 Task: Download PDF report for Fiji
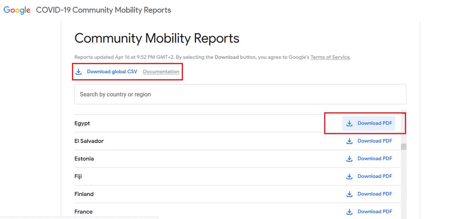coord(369,176)
